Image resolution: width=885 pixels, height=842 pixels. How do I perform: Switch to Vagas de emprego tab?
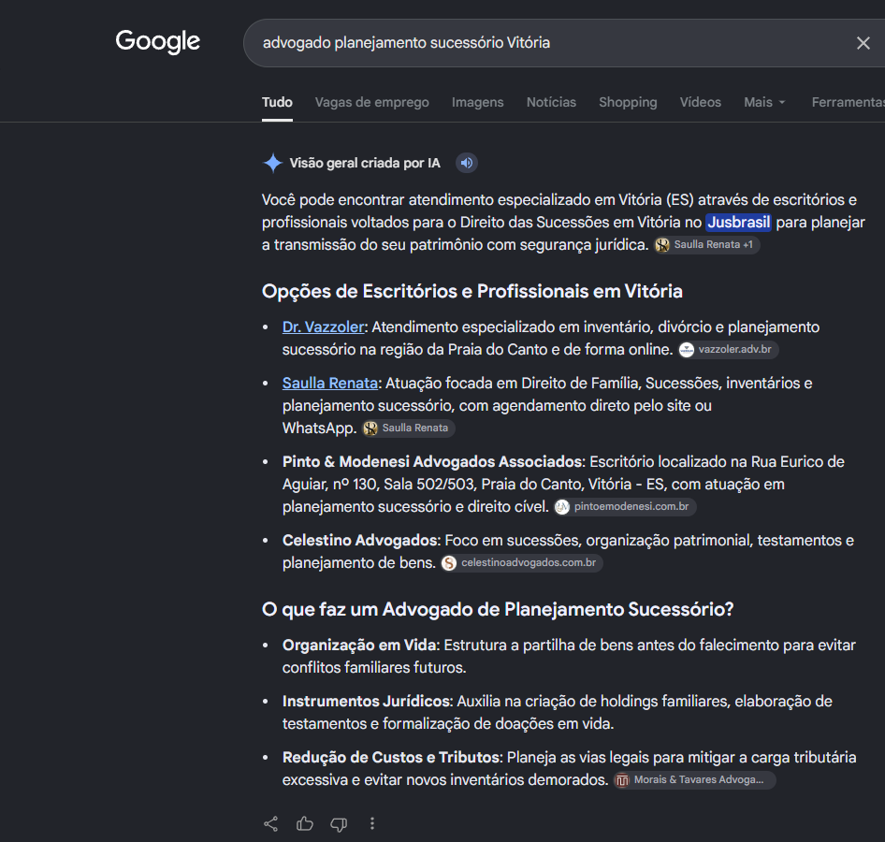tap(372, 102)
